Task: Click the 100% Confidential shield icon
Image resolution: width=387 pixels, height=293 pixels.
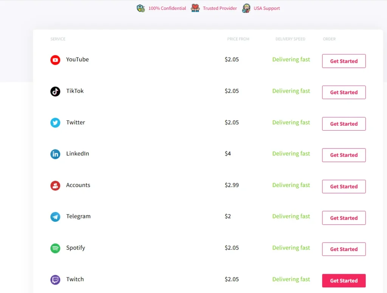Action: point(141,8)
